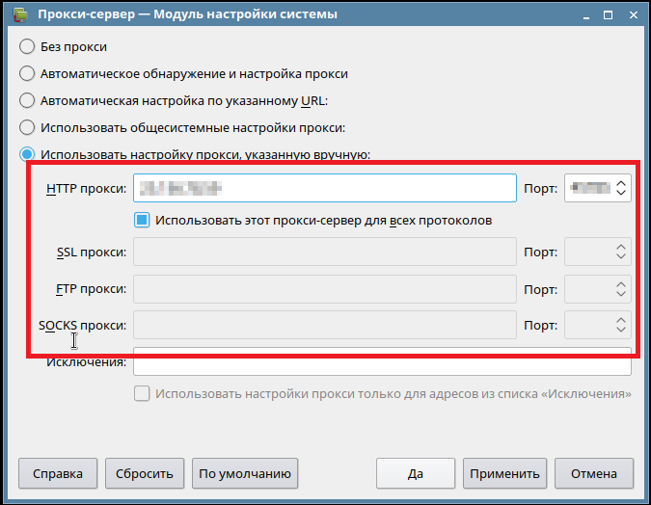Increase the SOCKS proxy port value
This screenshot has width=651, height=505.
click(621, 320)
